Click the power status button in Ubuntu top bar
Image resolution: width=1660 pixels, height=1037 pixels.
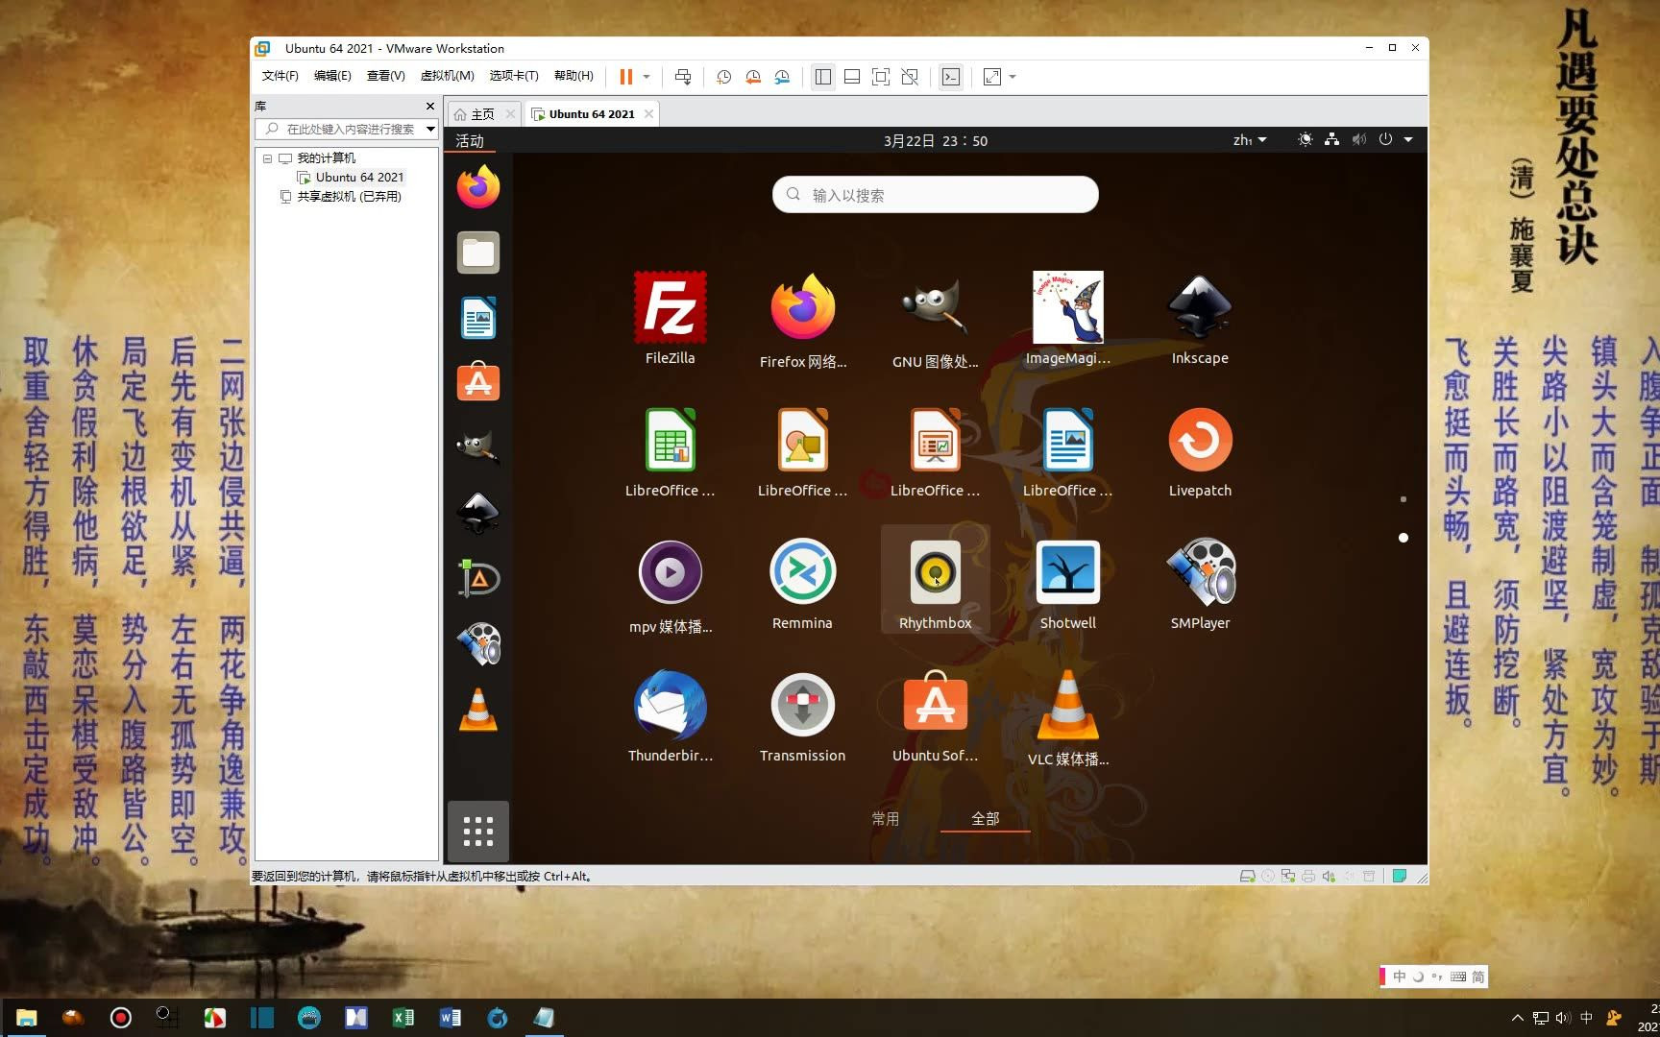pos(1385,140)
